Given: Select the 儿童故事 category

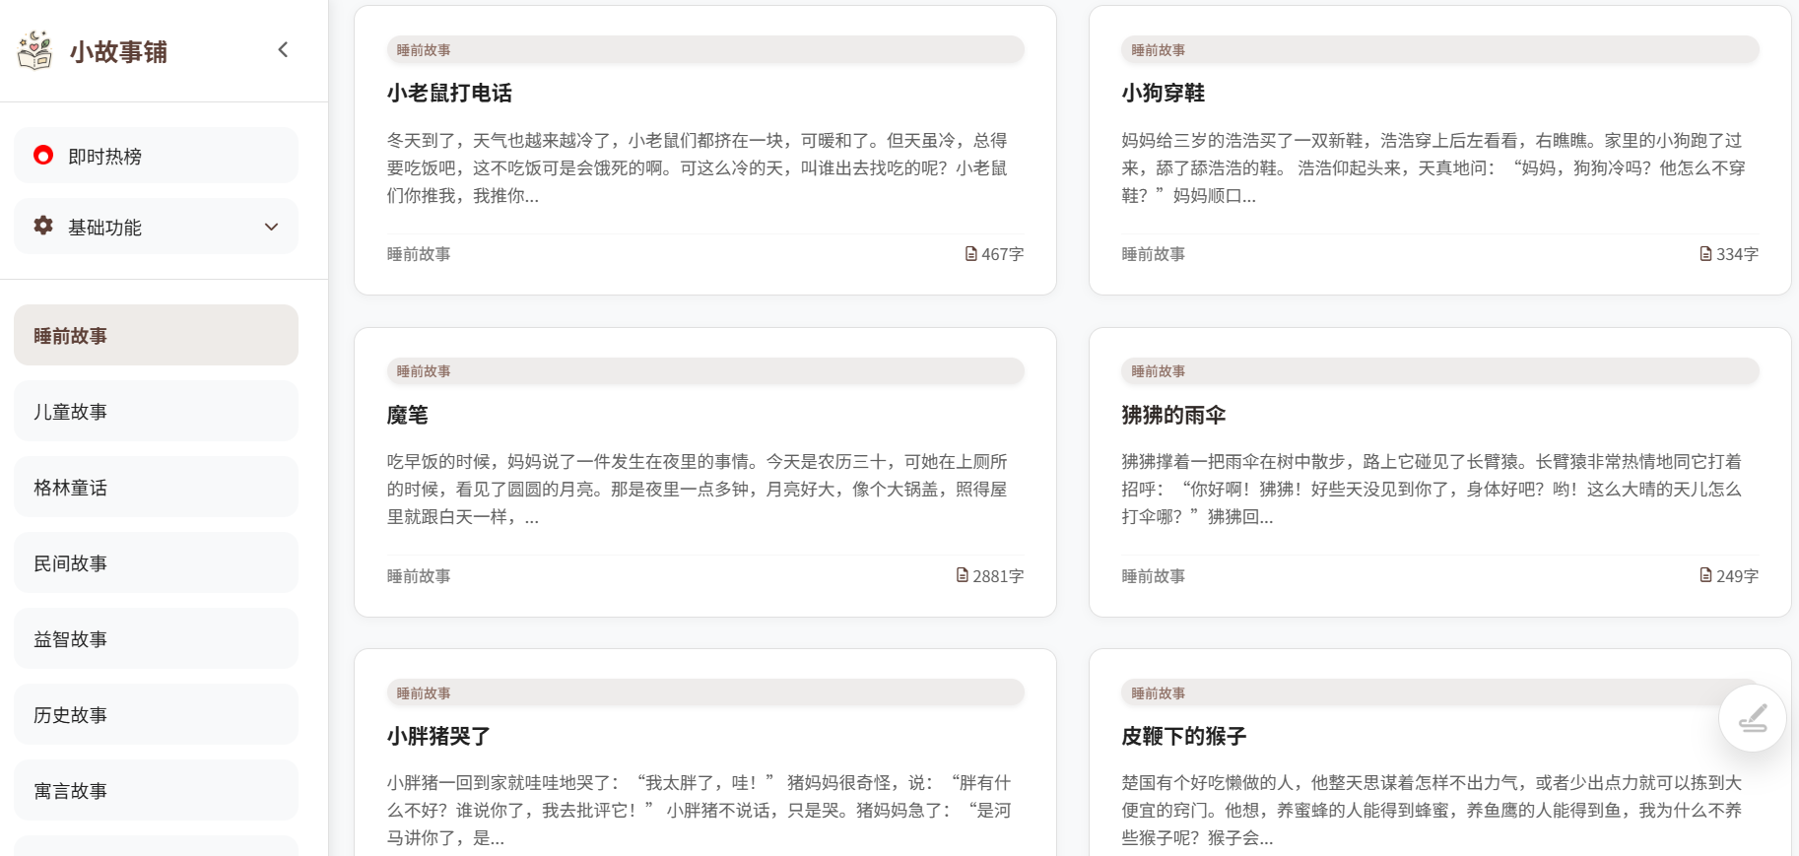Looking at the screenshot, I should (x=156, y=411).
